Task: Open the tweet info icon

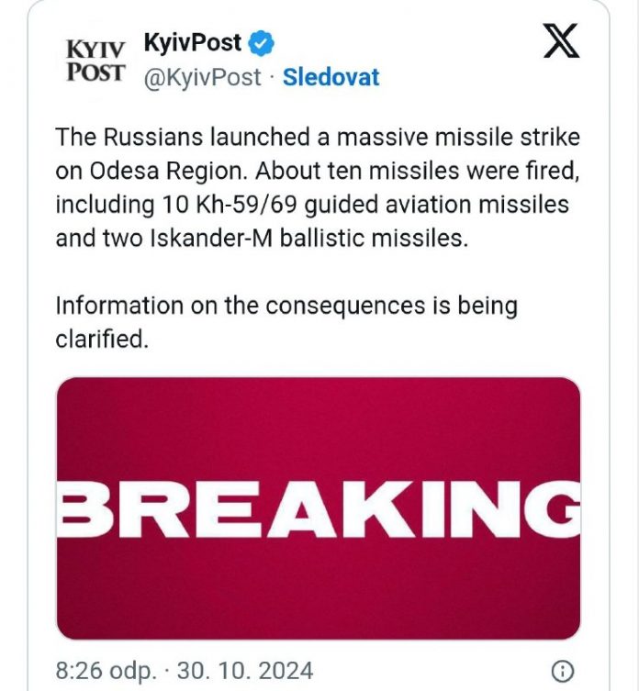Action: [x=566, y=669]
